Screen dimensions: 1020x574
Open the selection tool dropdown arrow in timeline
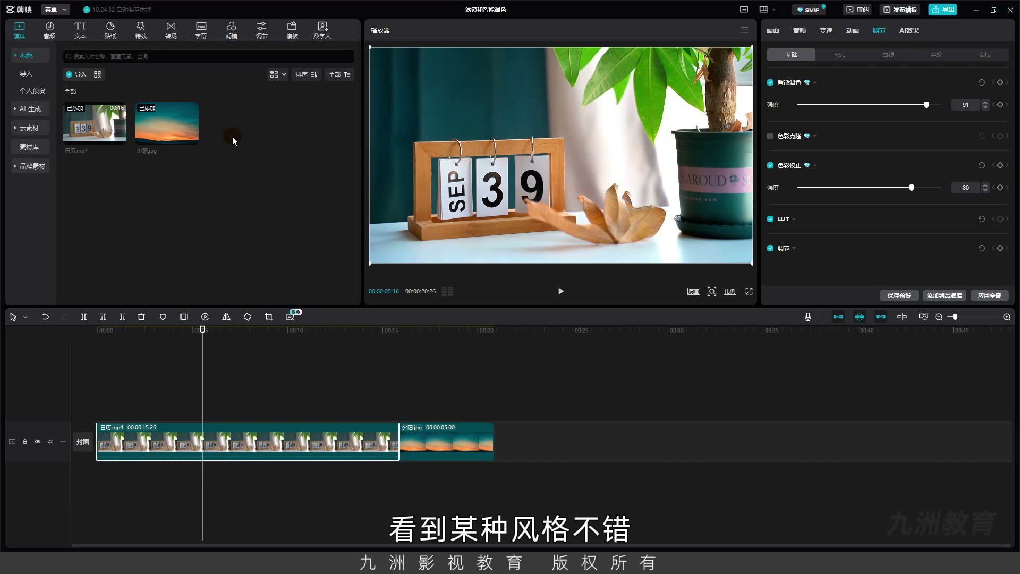(x=25, y=317)
